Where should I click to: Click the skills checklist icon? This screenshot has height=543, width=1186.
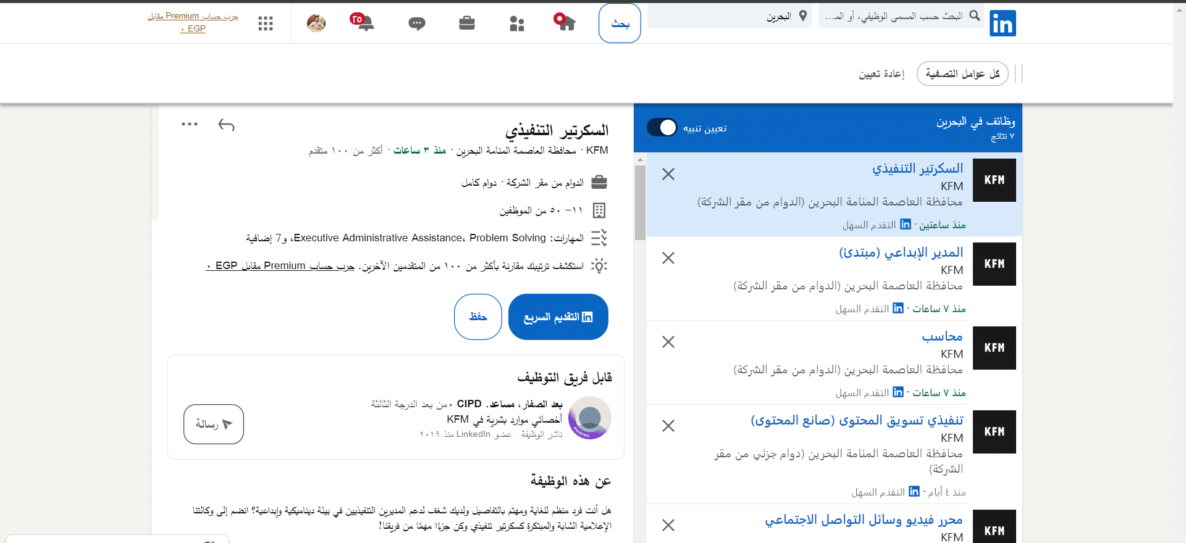coord(599,238)
